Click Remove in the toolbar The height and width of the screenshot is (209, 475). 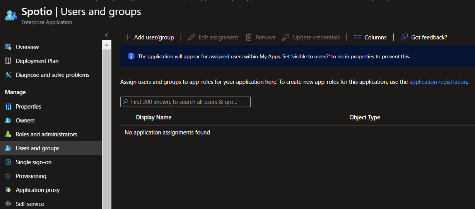(x=261, y=37)
